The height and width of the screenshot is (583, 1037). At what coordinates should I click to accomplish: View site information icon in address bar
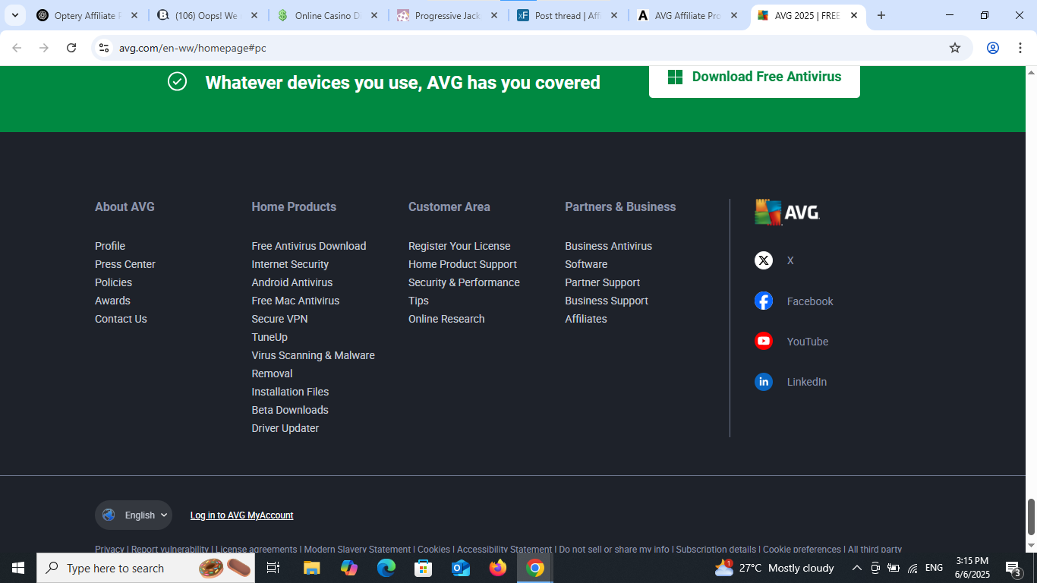[104, 48]
